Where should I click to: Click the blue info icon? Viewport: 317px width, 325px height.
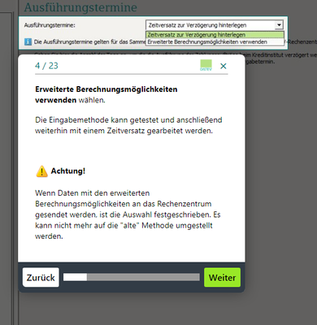[28, 41]
